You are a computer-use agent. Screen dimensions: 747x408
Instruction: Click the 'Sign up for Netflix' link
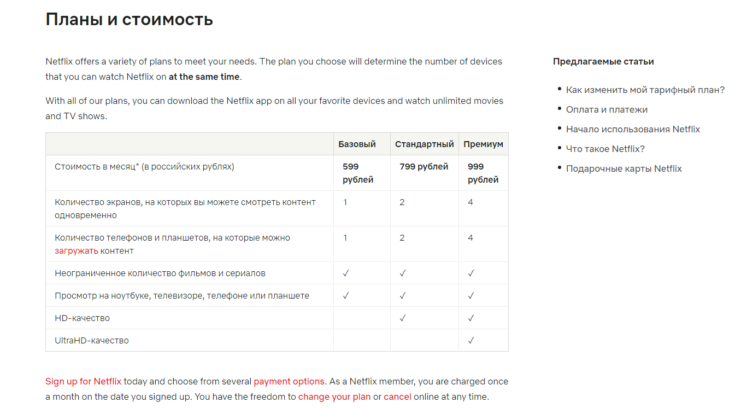[84, 381]
